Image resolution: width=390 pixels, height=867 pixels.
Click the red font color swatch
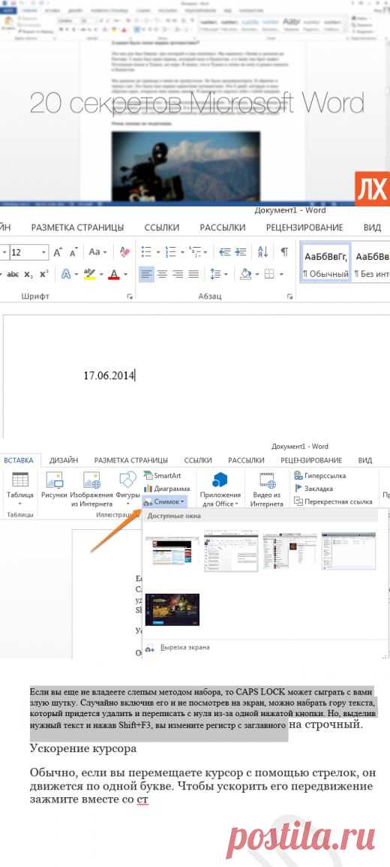(114, 274)
